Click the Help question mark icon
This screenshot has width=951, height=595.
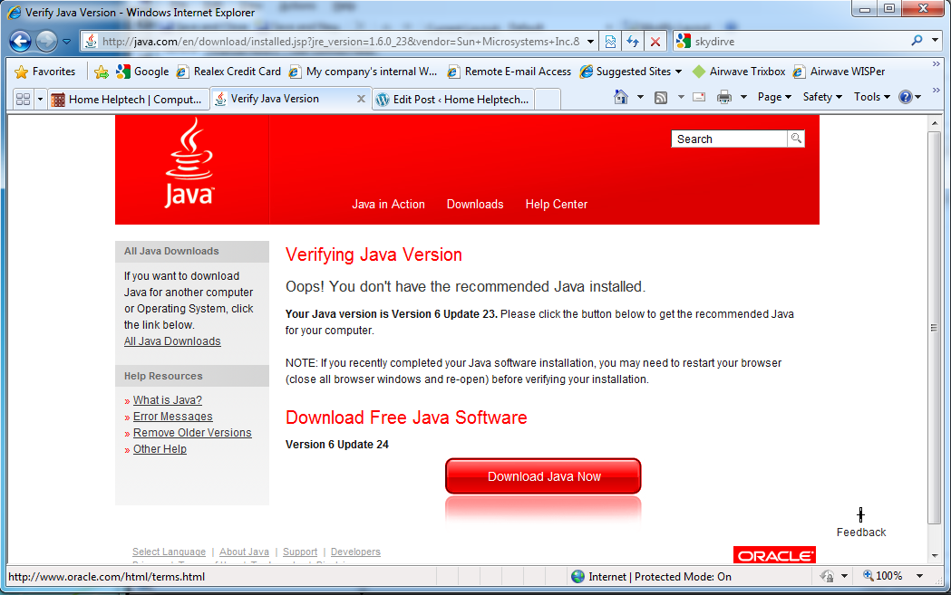pyautogui.click(x=906, y=97)
